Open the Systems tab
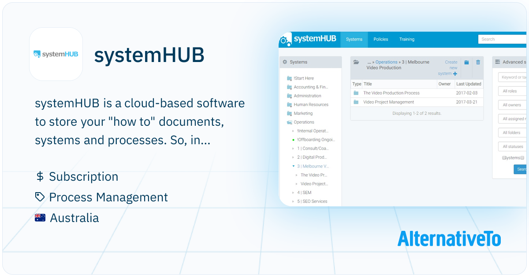Image resolution: width=529 pixels, height=277 pixels. pyautogui.click(x=354, y=40)
